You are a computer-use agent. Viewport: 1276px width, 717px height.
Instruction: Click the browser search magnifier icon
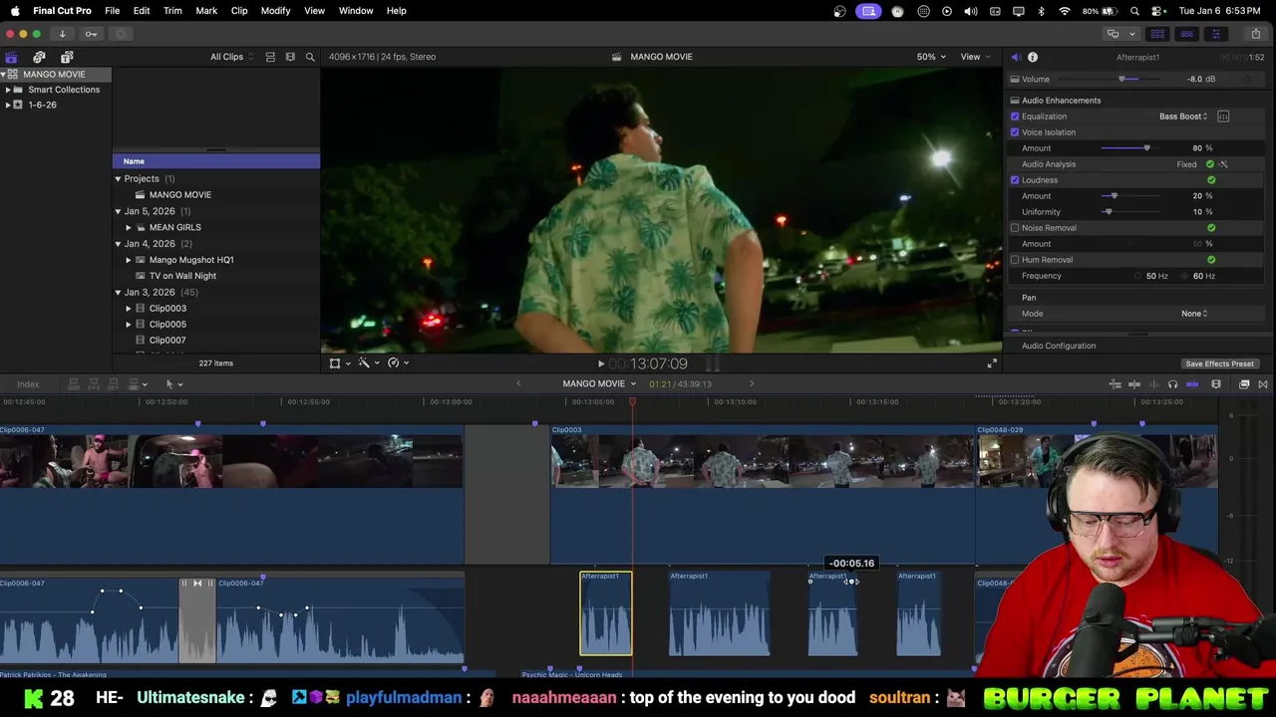[x=310, y=57]
